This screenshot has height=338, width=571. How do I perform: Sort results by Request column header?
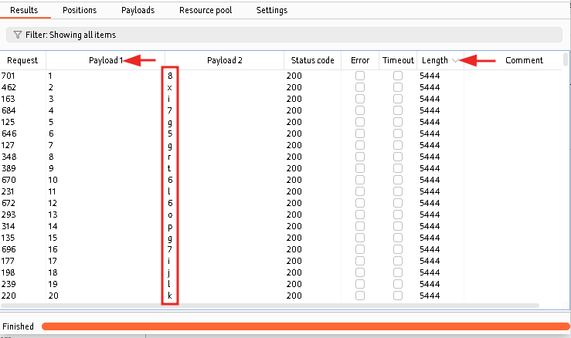coord(22,60)
